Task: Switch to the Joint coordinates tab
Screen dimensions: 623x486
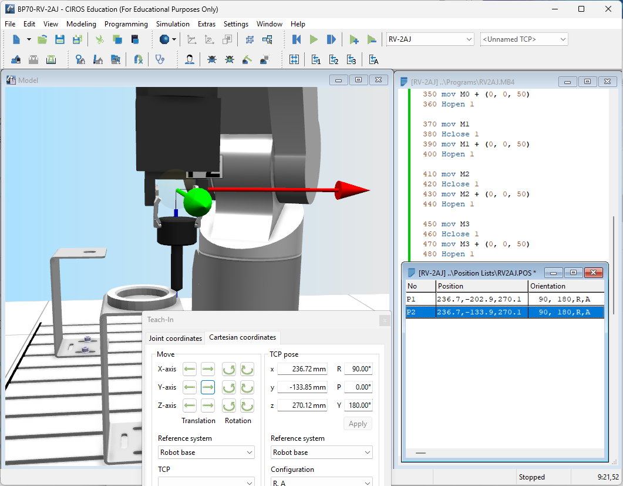Action: pyautogui.click(x=175, y=338)
